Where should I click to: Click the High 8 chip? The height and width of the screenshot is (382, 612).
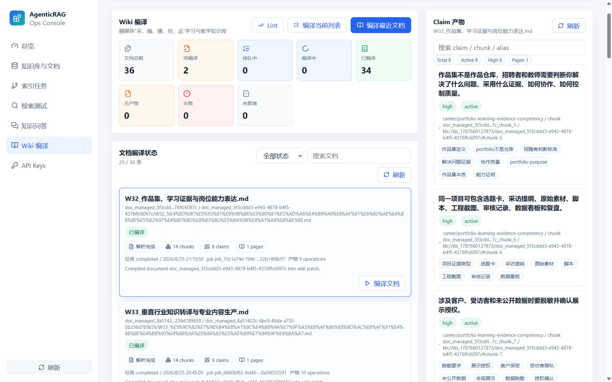click(x=495, y=60)
